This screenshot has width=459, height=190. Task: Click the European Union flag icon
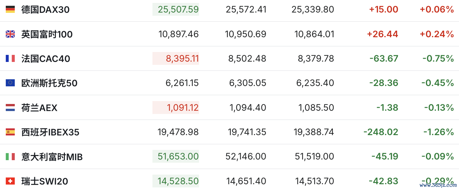point(10,83)
